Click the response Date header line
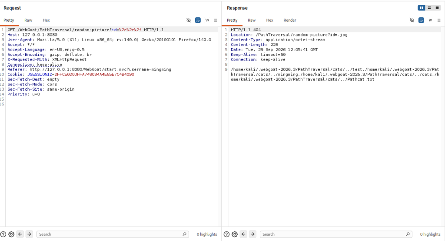 274,49
